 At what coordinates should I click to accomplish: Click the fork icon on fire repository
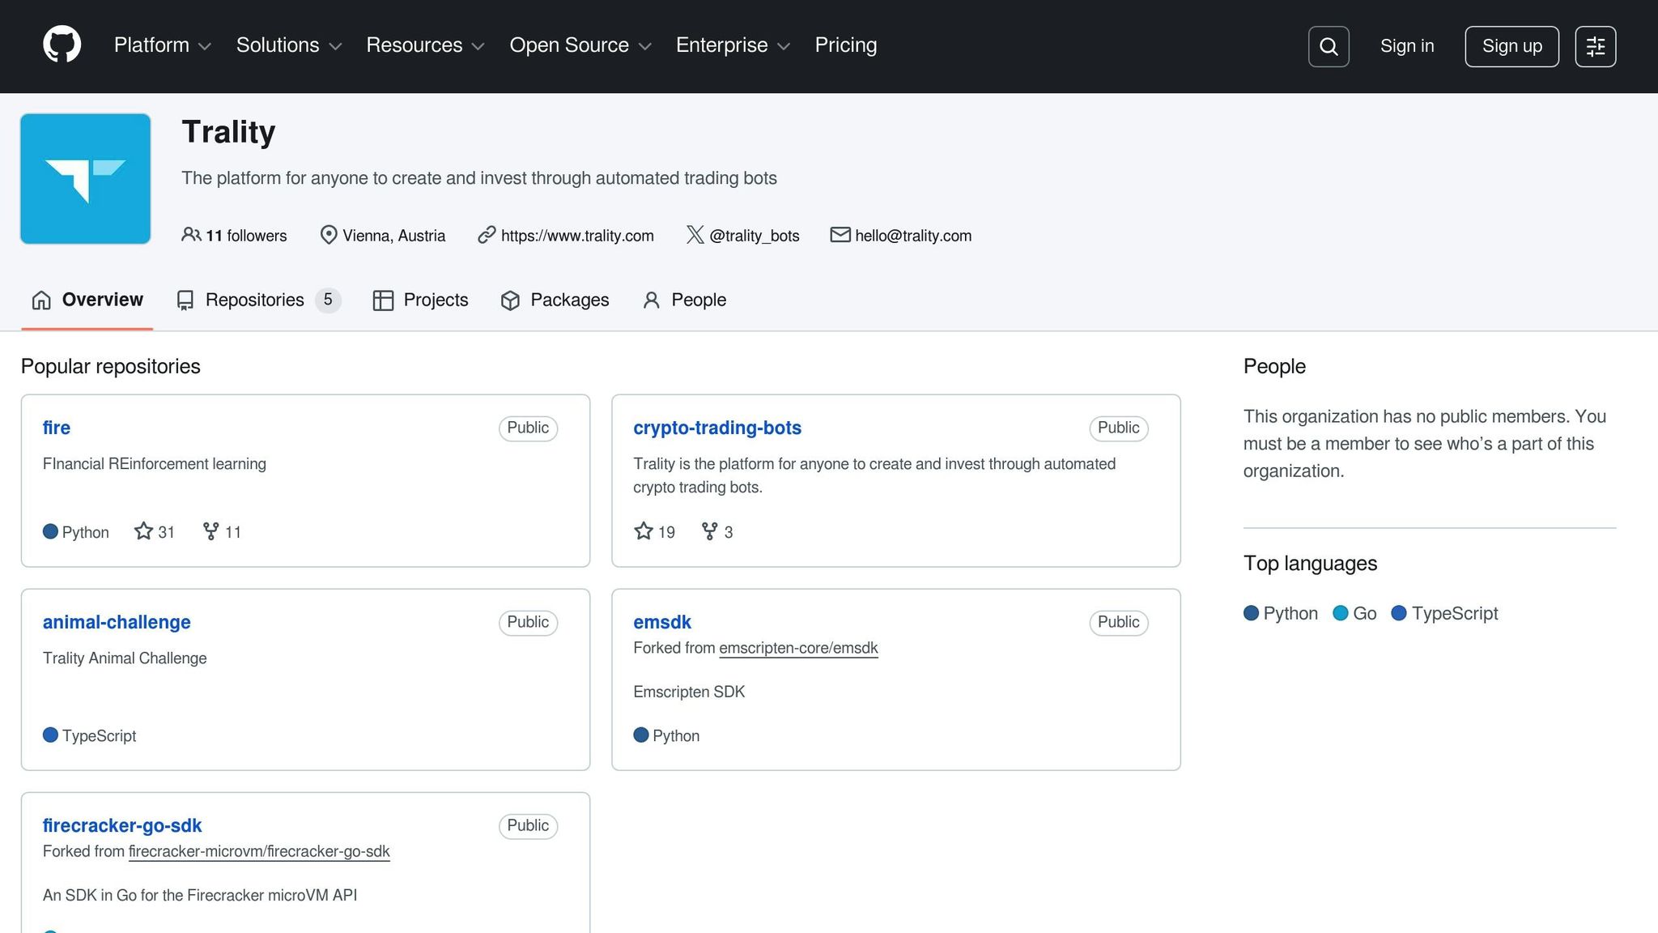click(x=210, y=531)
